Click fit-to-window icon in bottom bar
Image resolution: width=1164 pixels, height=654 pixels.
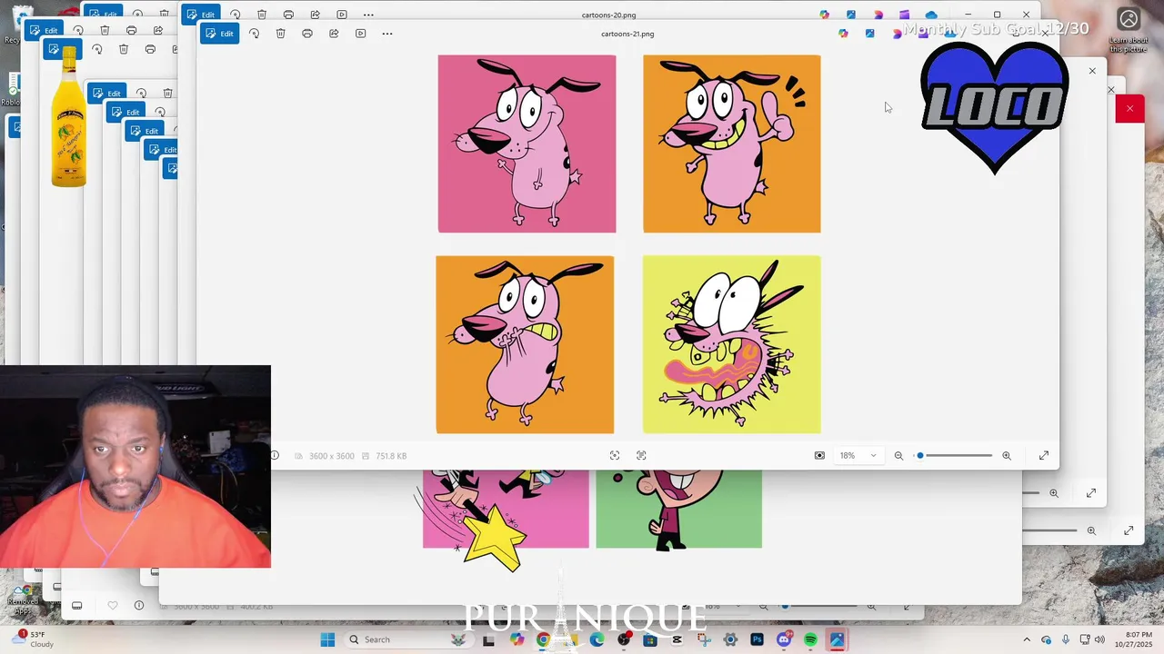pos(615,456)
